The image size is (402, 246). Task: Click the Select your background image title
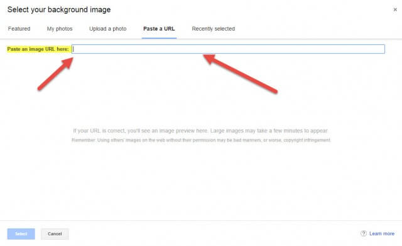coord(59,10)
